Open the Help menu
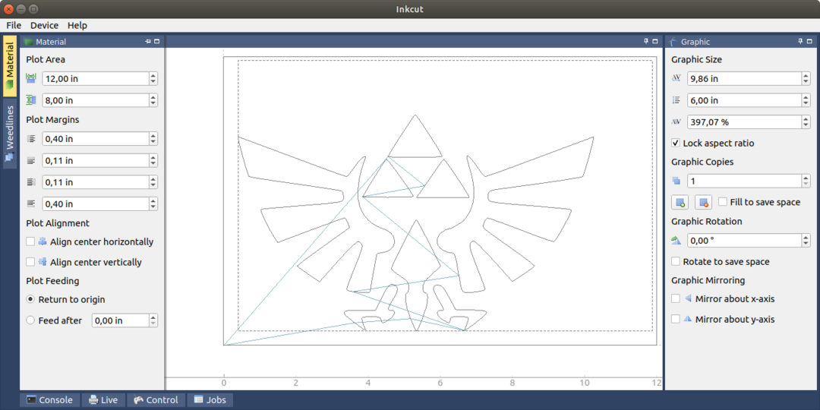820x410 pixels. pos(77,25)
